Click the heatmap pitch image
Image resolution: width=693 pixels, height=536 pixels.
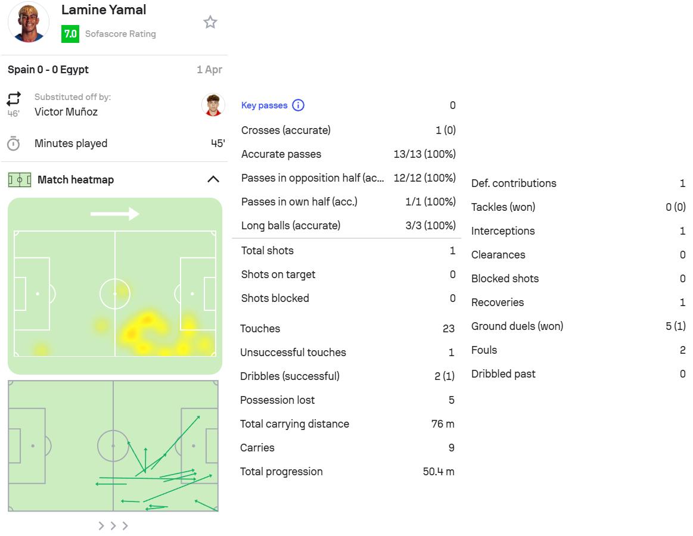point(115,286)
